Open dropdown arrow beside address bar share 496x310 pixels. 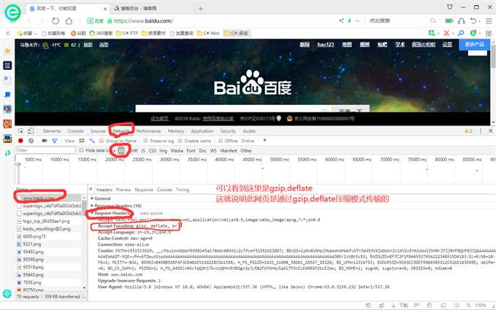(x=358, y=21)
